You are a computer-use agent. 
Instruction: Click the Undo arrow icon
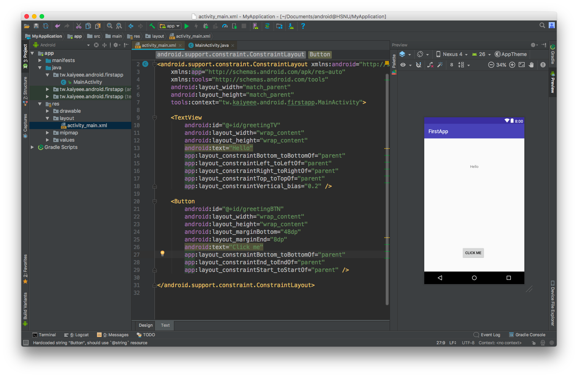57,26
